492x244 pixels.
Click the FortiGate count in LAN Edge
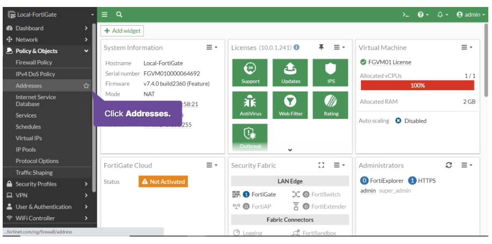coord(246,195)
